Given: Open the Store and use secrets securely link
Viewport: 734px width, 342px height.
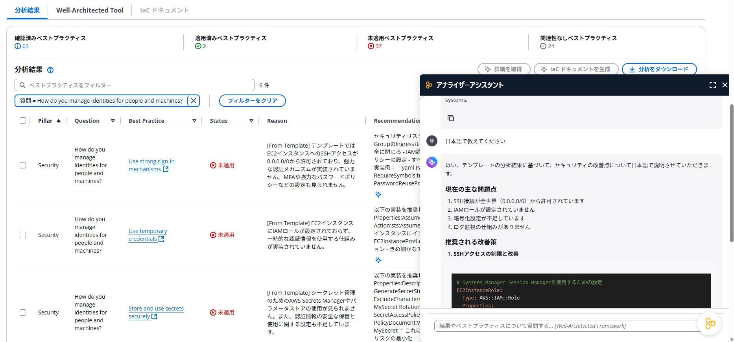Looking at the screenshot, I should (156, 312).
